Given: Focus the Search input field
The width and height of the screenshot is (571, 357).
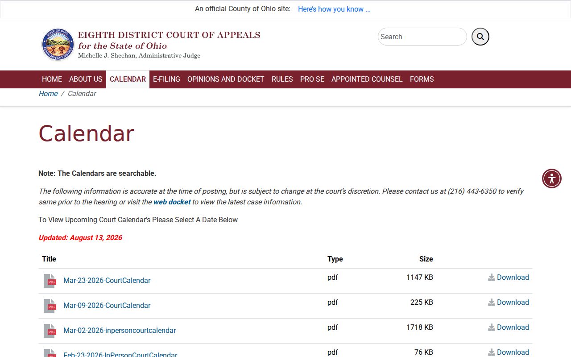Looking at the screenshot, I should [x=422, y=37].
